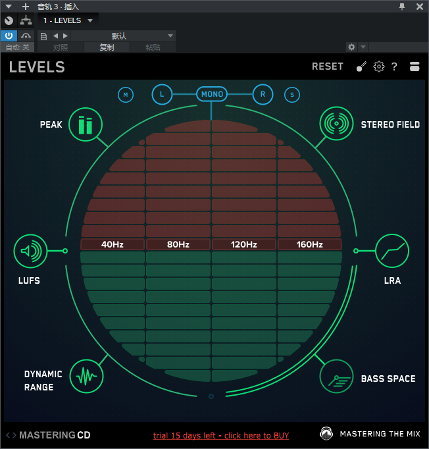Viewport: 429px width, 449px height.
Task: Open the plugin routing diagram icon
Action: (26, 20)
